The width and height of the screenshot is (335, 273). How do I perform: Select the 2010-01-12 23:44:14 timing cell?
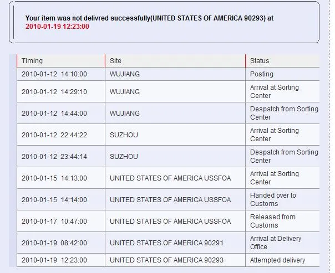(x=54, y=157)
